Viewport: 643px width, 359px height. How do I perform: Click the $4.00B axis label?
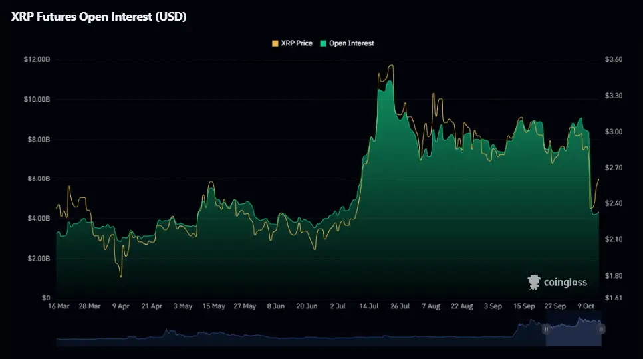tap(39, 219)
